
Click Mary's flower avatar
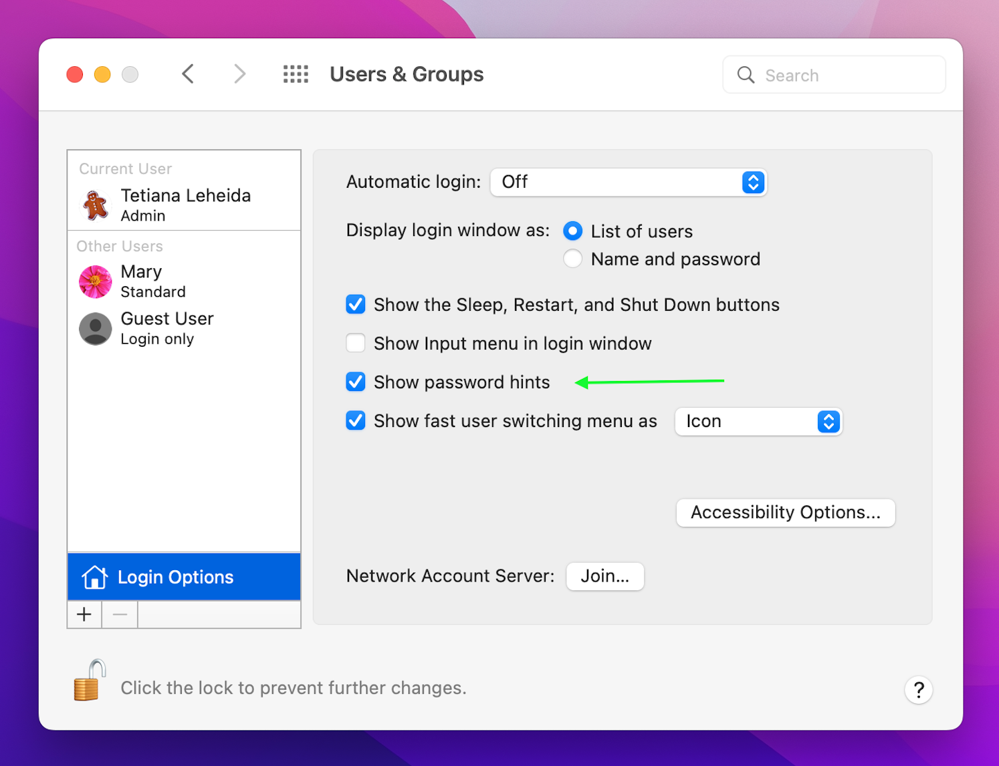(x=96, y=281)
